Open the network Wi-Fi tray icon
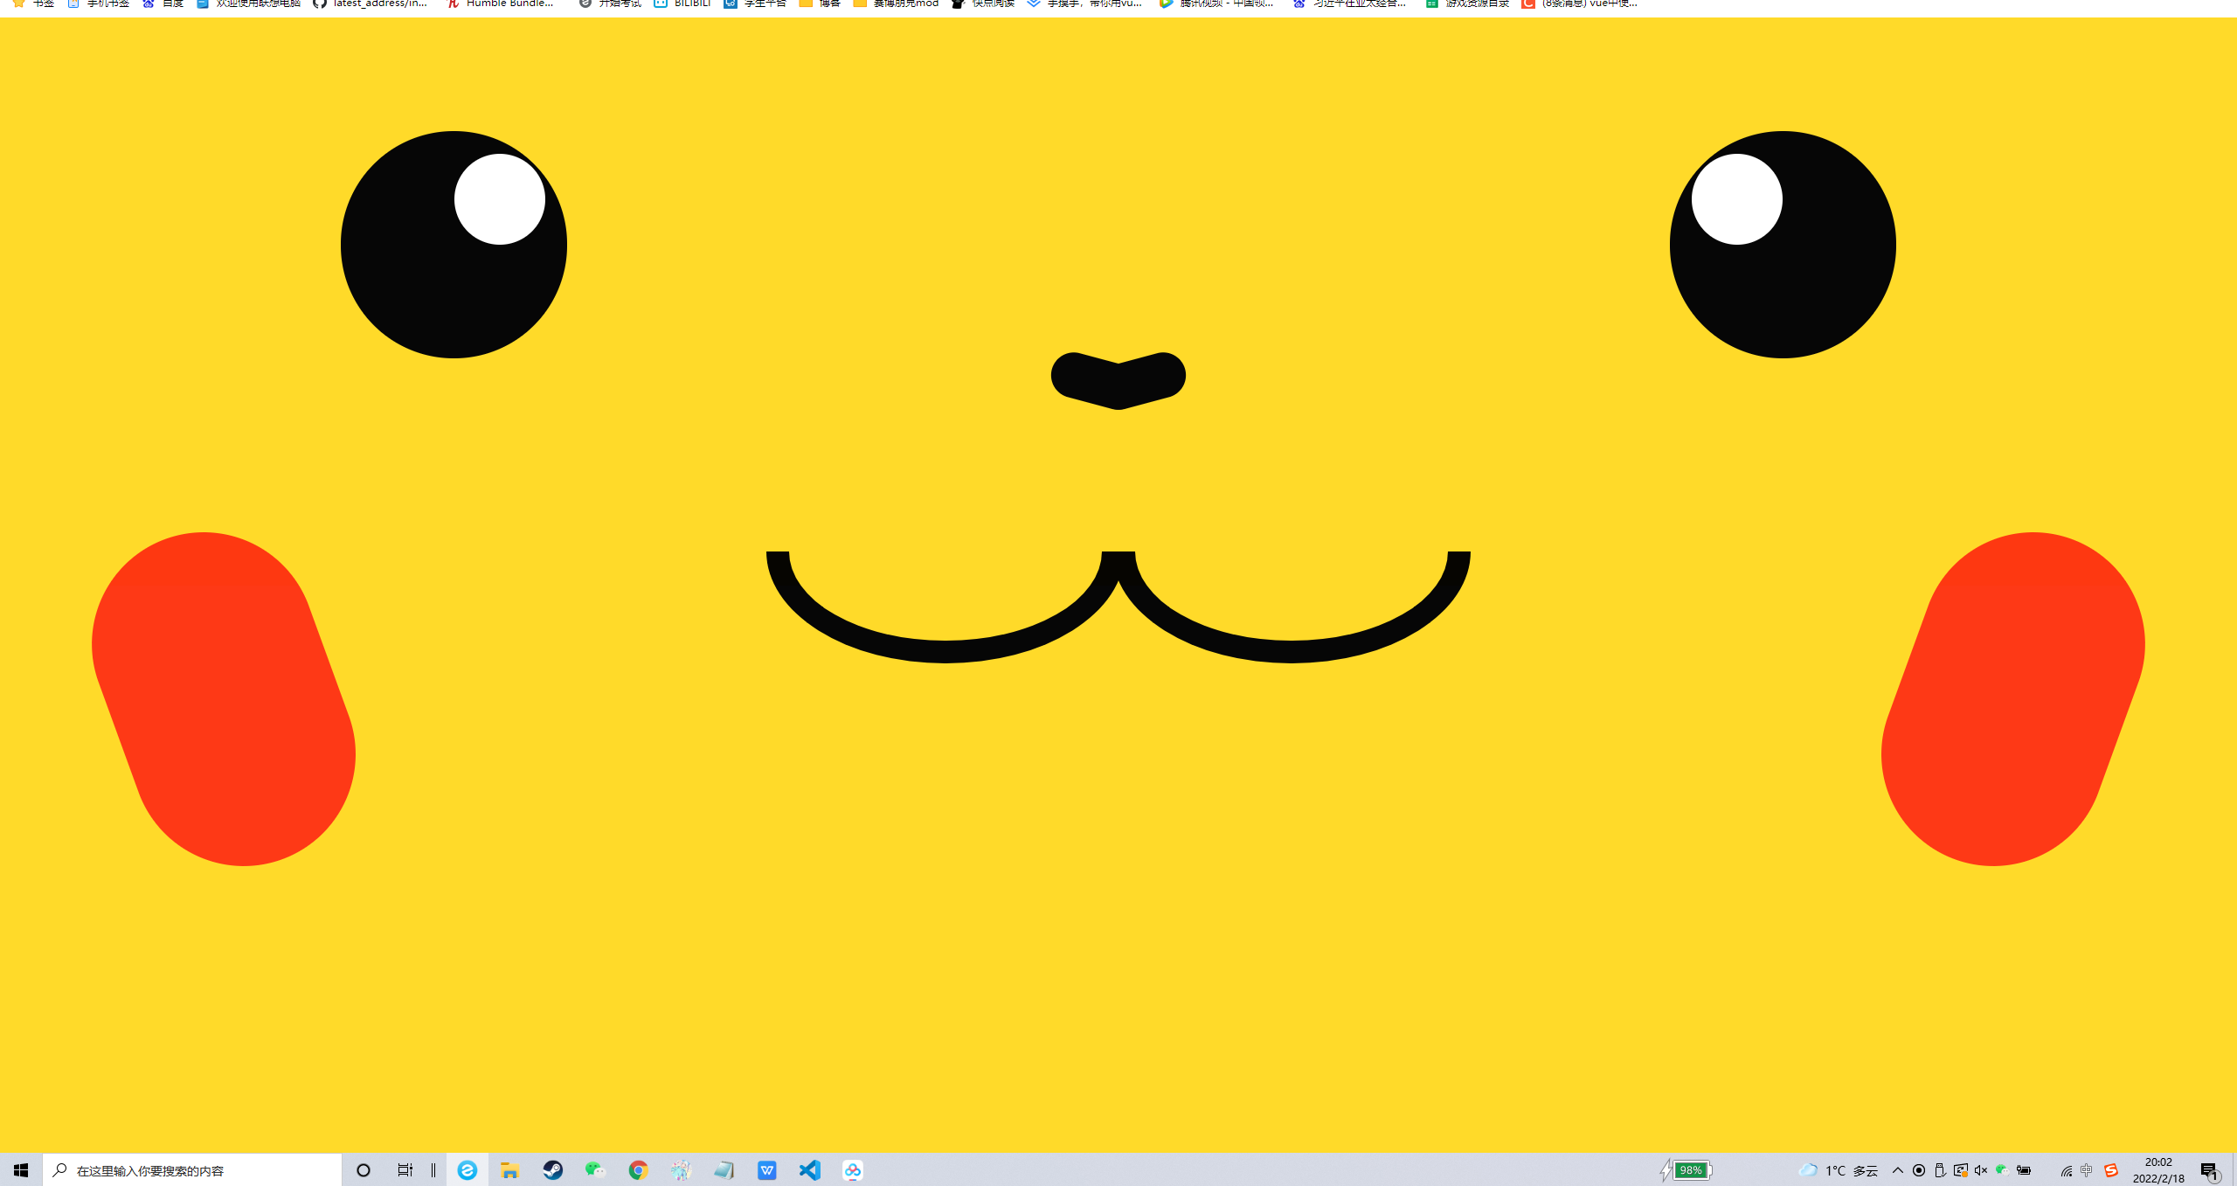 (2066, 1170)
